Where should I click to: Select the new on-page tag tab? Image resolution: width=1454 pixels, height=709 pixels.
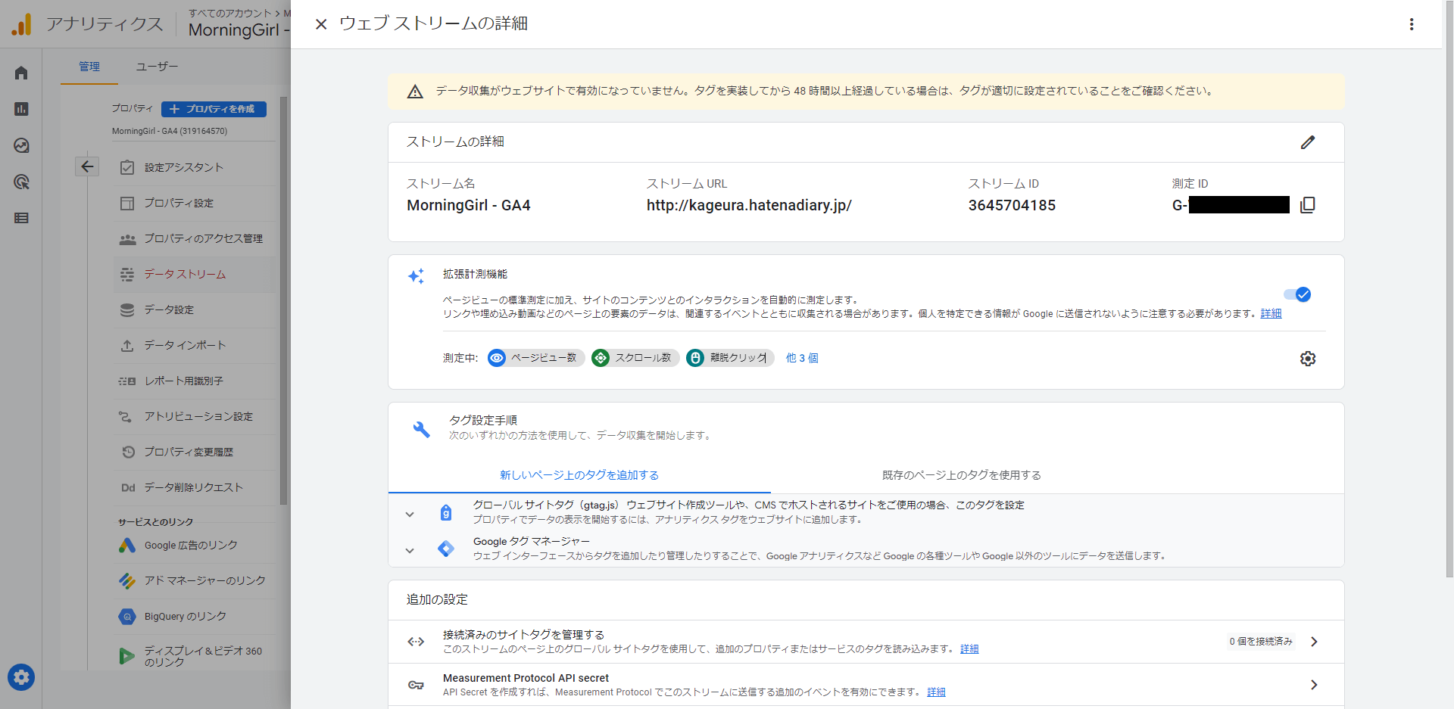579,475
